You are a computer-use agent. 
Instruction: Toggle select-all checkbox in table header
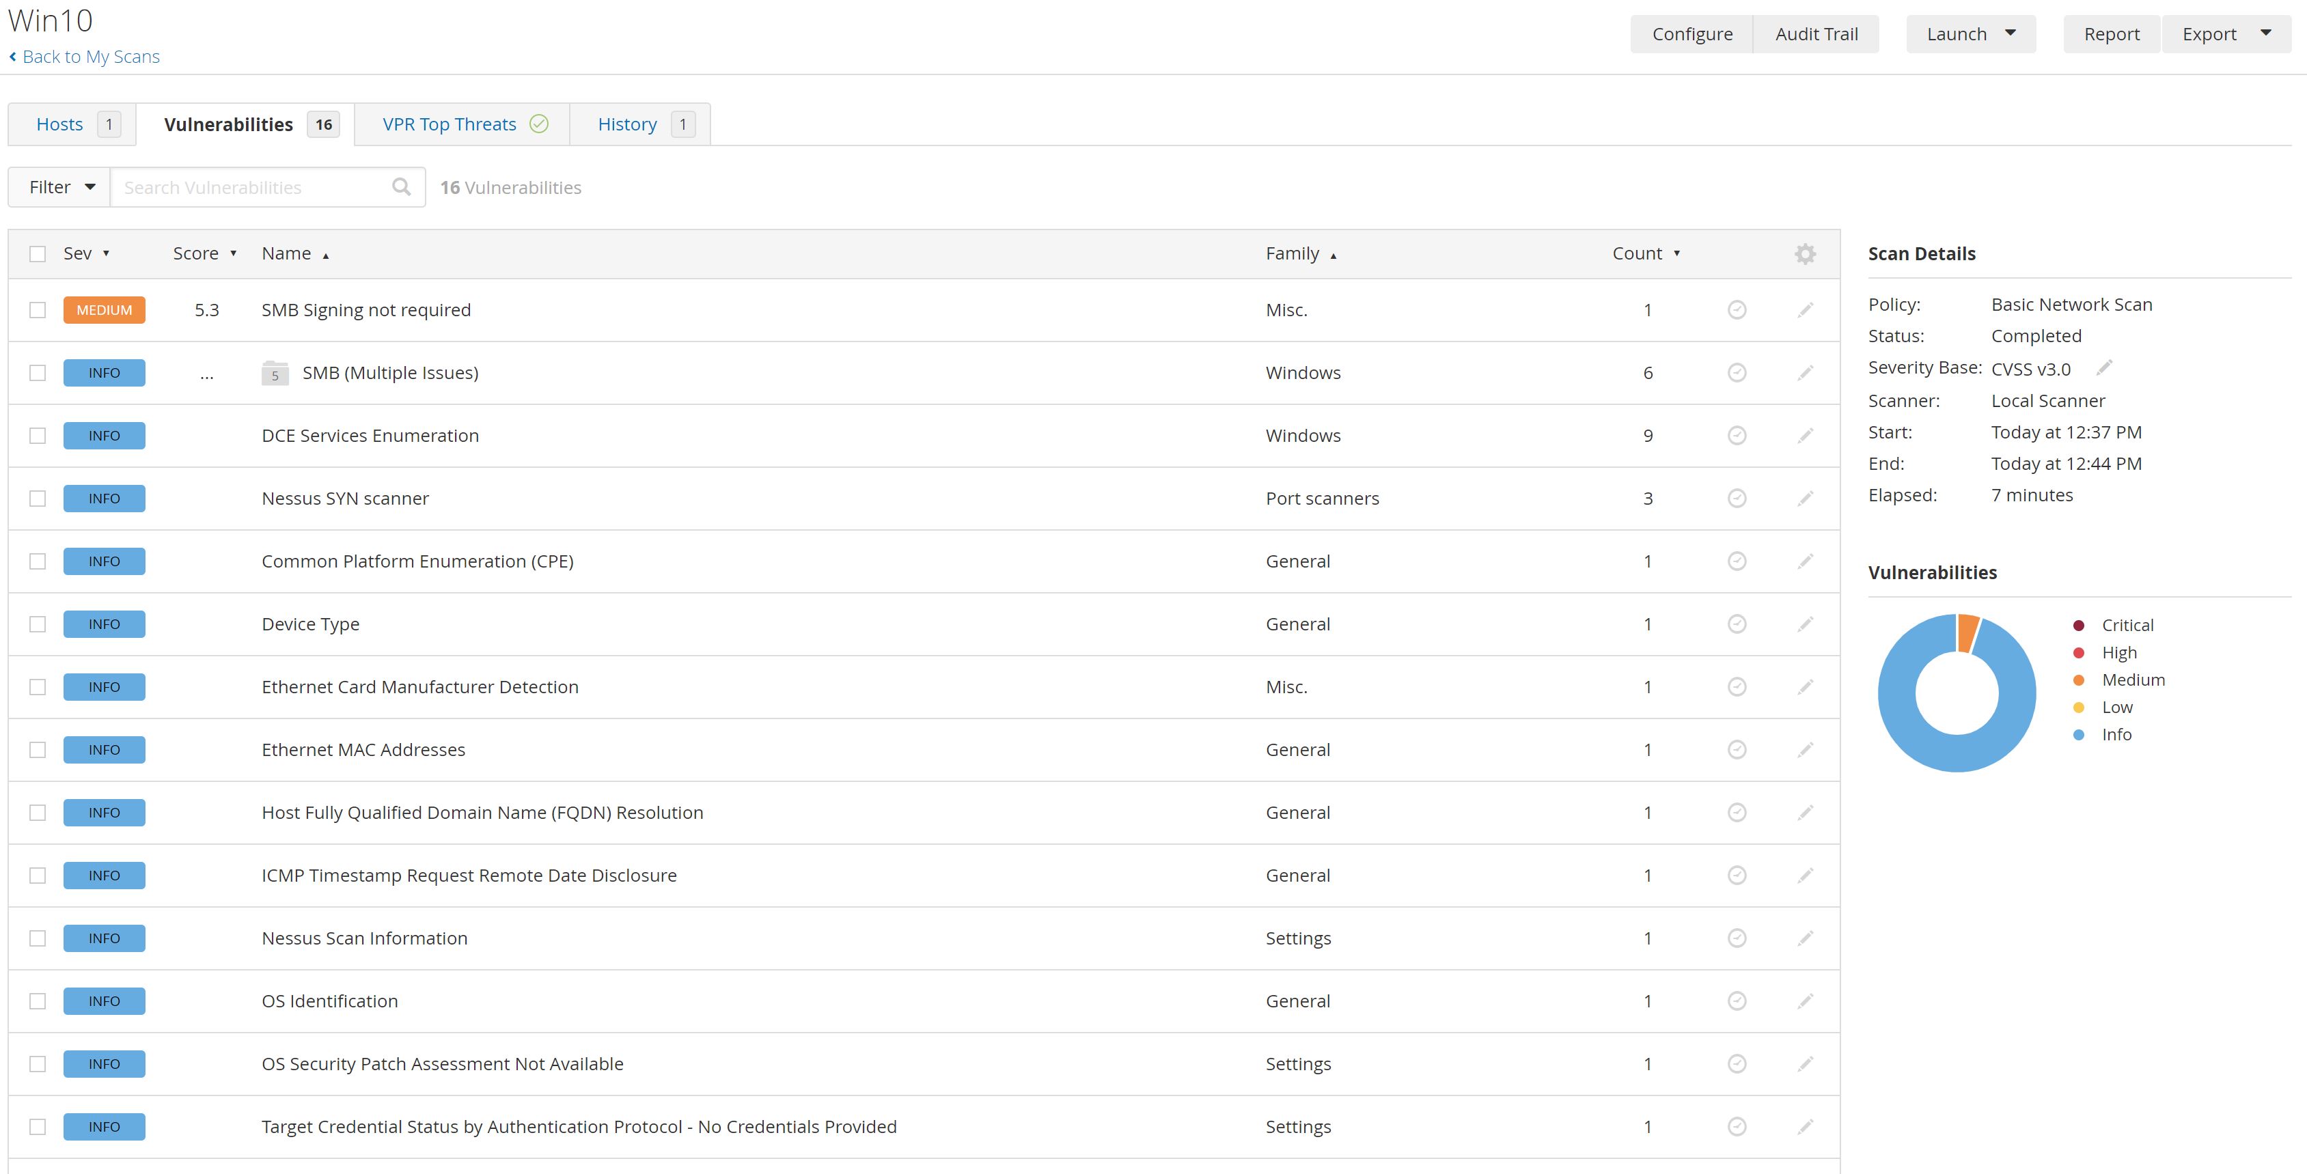pyautogui.click(x=38, y=253)
